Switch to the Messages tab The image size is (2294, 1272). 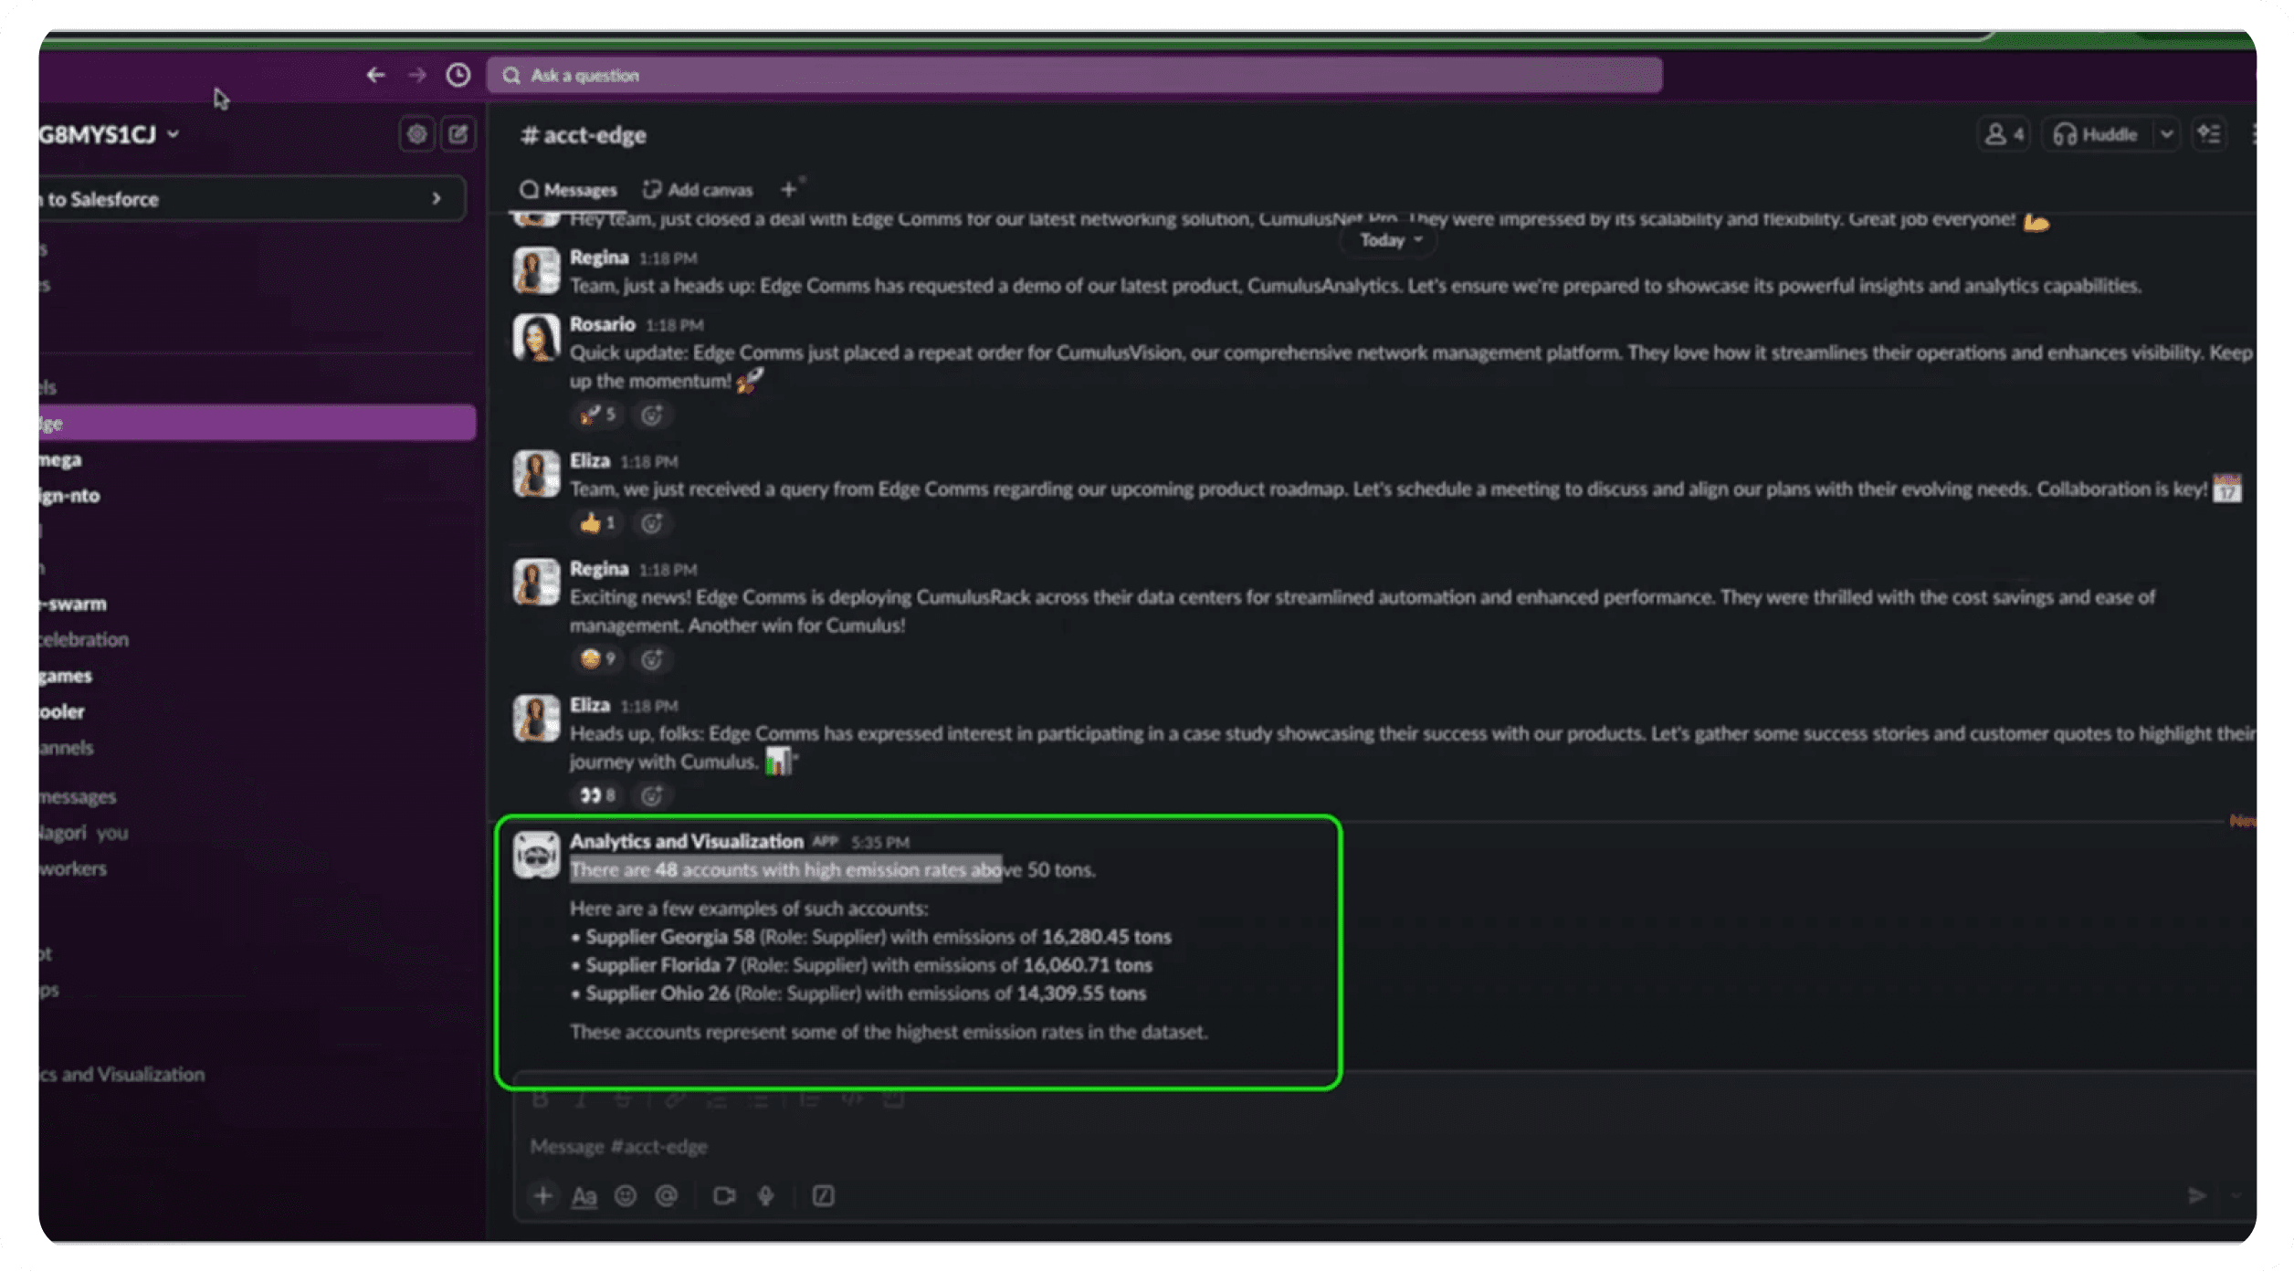point(569,190)
